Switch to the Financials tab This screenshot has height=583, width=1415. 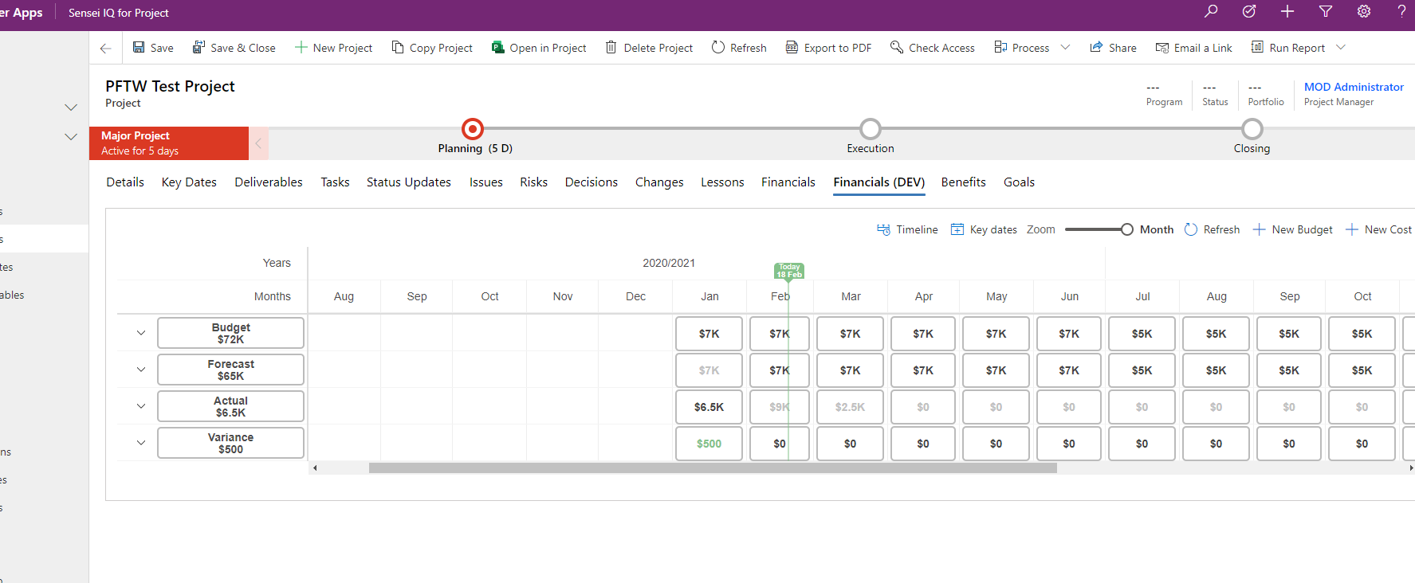coord(788,182)
